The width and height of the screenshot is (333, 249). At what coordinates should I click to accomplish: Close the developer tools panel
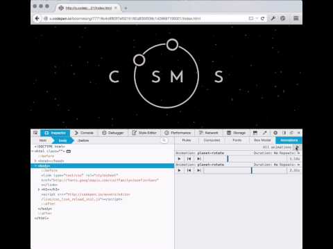[x=298, y=133]
